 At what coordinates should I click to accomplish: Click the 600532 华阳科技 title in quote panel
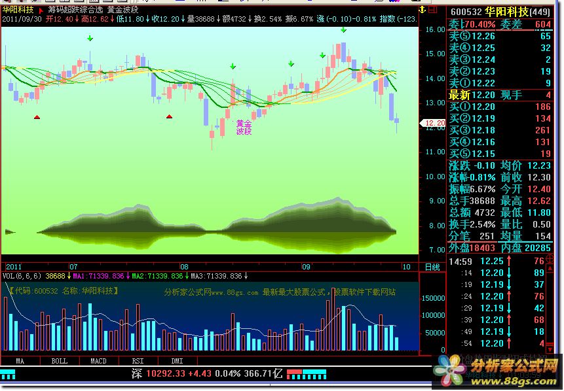click(500, 12)
